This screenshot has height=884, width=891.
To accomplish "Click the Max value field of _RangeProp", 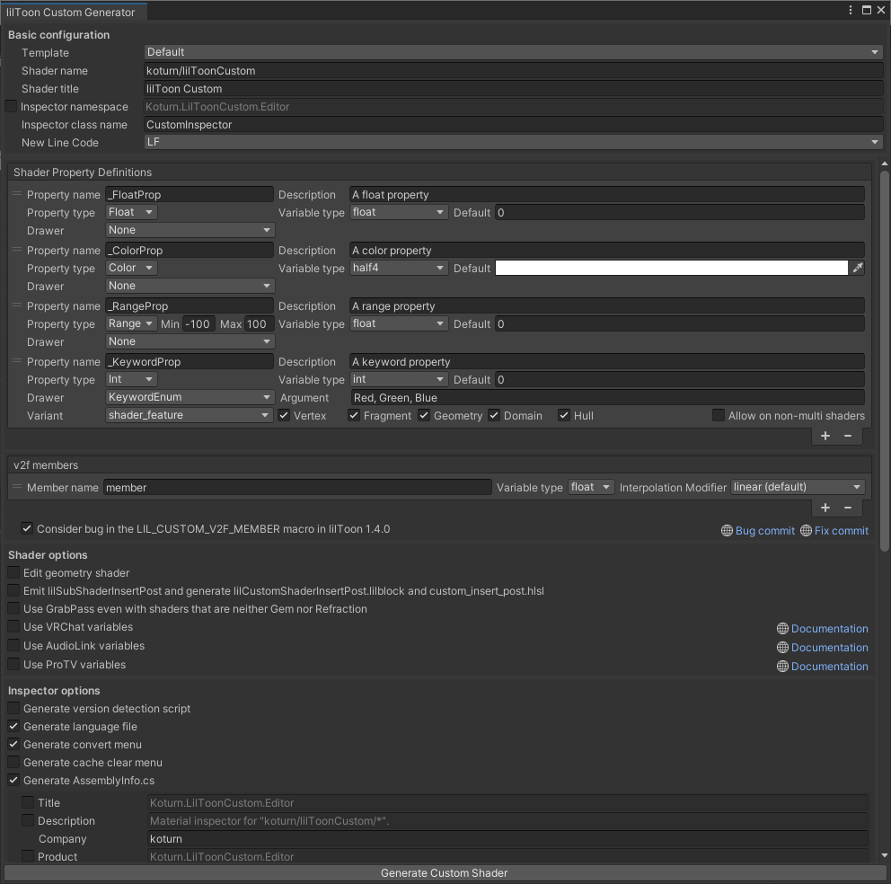I will 259,323.
